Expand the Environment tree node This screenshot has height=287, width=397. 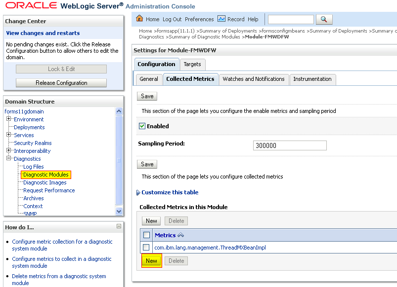point(8,119)
